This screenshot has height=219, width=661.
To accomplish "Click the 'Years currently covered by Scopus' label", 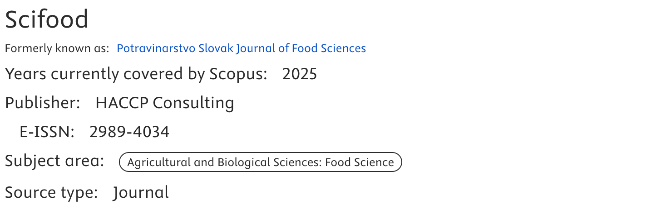I will [x=136, y=74].
